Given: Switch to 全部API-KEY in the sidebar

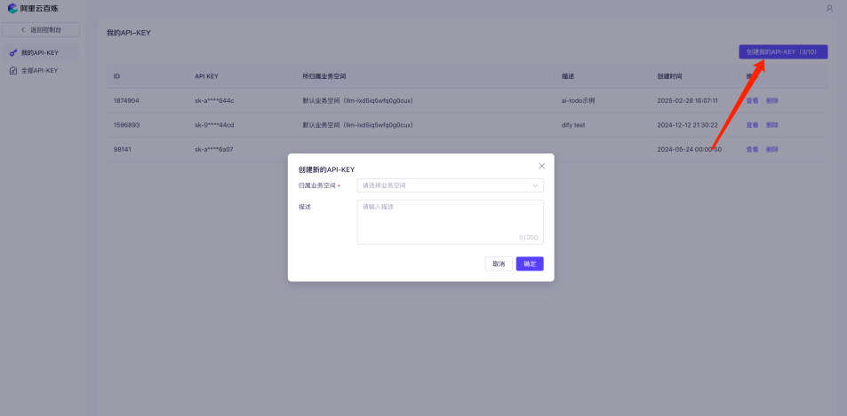Looking at the screenshot, I should [x=39, y=70].
